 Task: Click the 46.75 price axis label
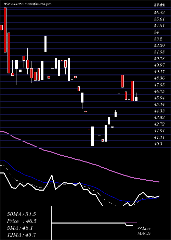[159, 92]
